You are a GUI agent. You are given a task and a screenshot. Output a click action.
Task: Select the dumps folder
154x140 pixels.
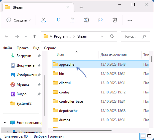[100, 120]
